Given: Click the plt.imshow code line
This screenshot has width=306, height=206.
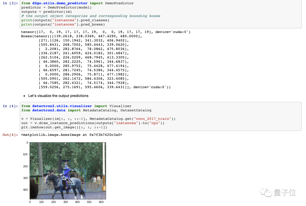Looking at the screenshot, I should 64,128.
